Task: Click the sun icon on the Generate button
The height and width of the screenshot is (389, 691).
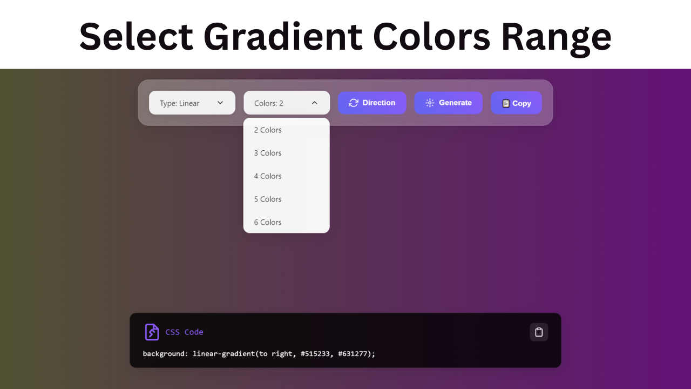Action: tap(430, 103)
